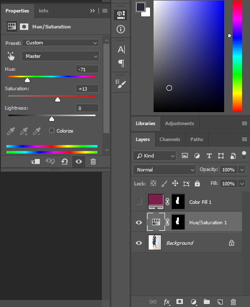Viewport: 250px width, 307px height.
Task: Unlink the mask from Color Fill 1
Action: (167, 202)
